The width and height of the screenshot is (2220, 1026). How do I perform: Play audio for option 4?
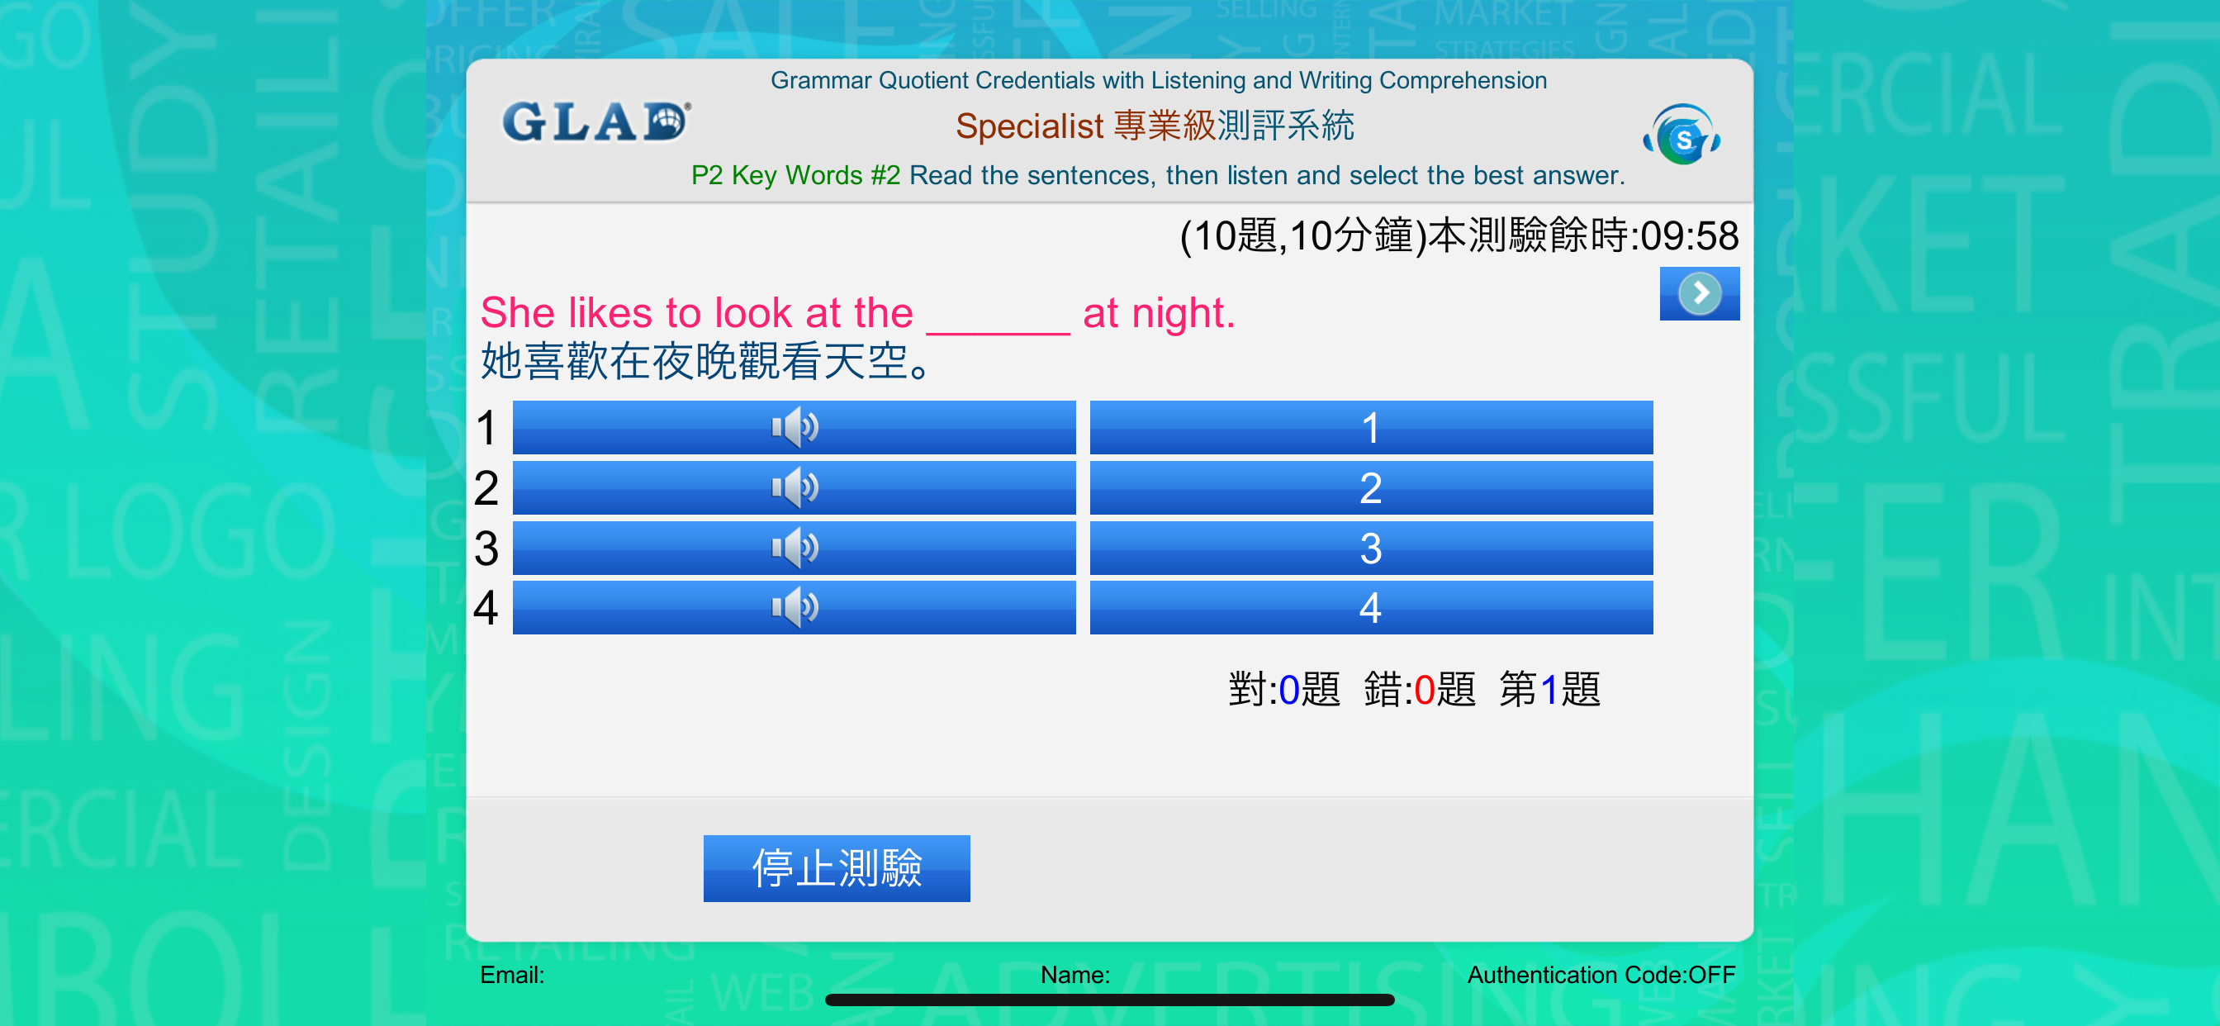point(794,607)
